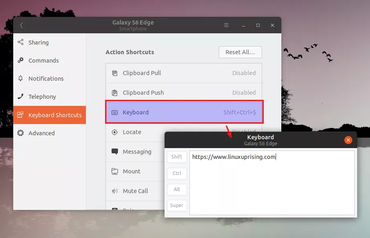The image size is (370, 238).
Task: Click the Notifications bell icon
Action: click(20, 79)
